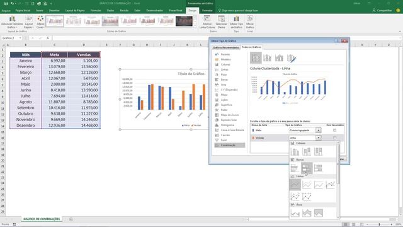Viewport: 403px width, 227px height.
Task: Open Formatar ribbon tab
Action: pyautogui.click(x=207, y=11)
